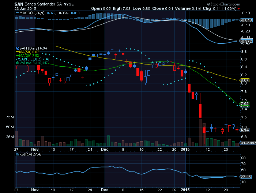Click the 2015 label under the volume bars
Image resolution: width=256 pixels, height=193 pixels.
185,149
